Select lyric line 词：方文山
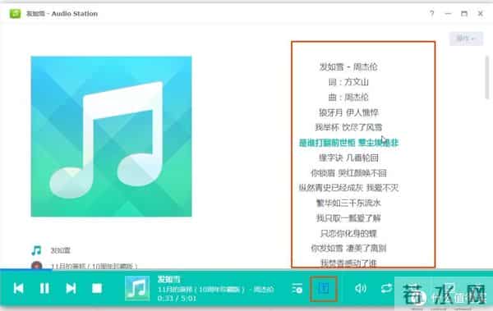493x311 pixels. point(348,82)
